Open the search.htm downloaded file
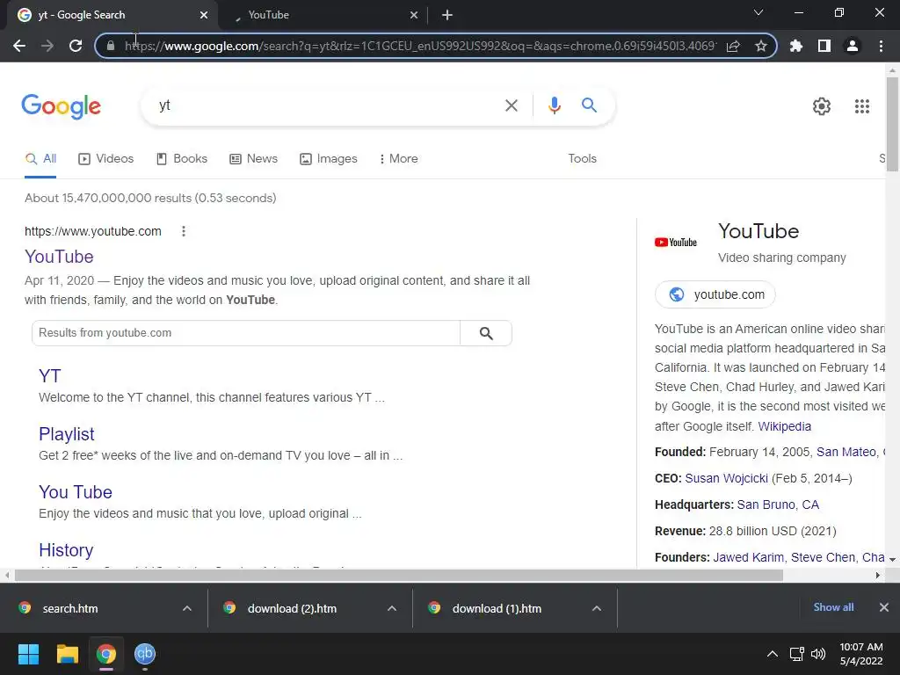The height and width of the screenshot is (675, 900). click(70, 608)
